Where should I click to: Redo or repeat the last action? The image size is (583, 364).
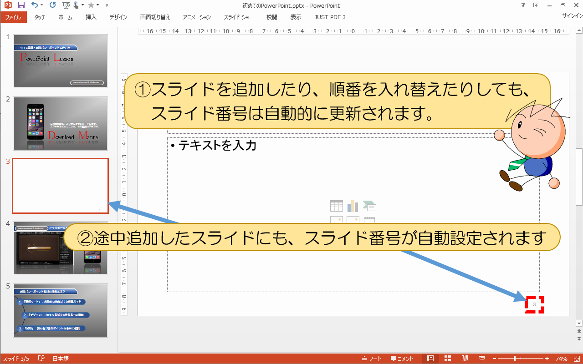point(52,5)
